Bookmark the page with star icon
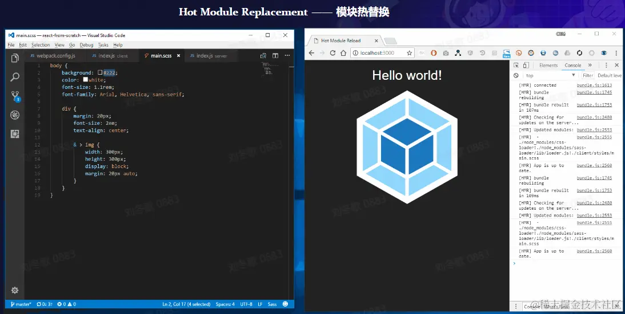Image resolution: width=625 pixels, height=314 pixels. (x=409, y=53)
